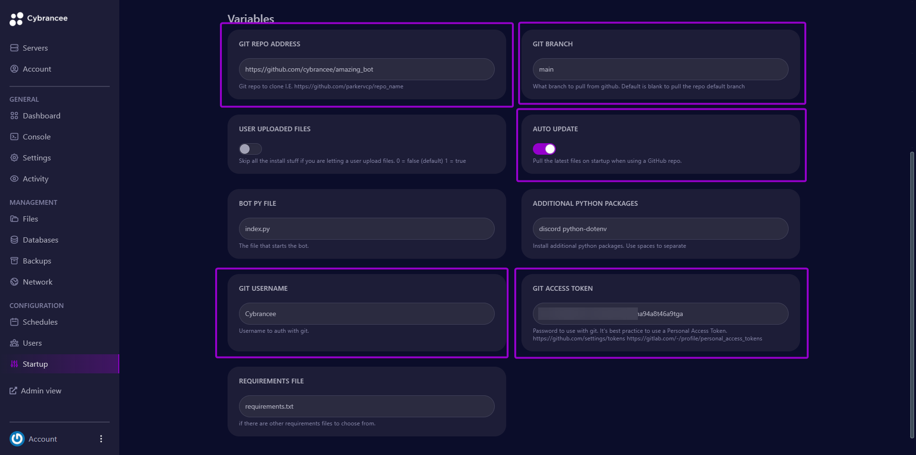
Task: Open the Console terminal icon
Action: [14, 137]
